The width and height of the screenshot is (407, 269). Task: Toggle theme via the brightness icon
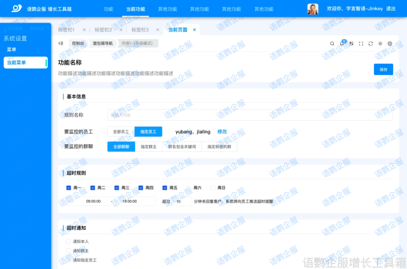point(380,43)
